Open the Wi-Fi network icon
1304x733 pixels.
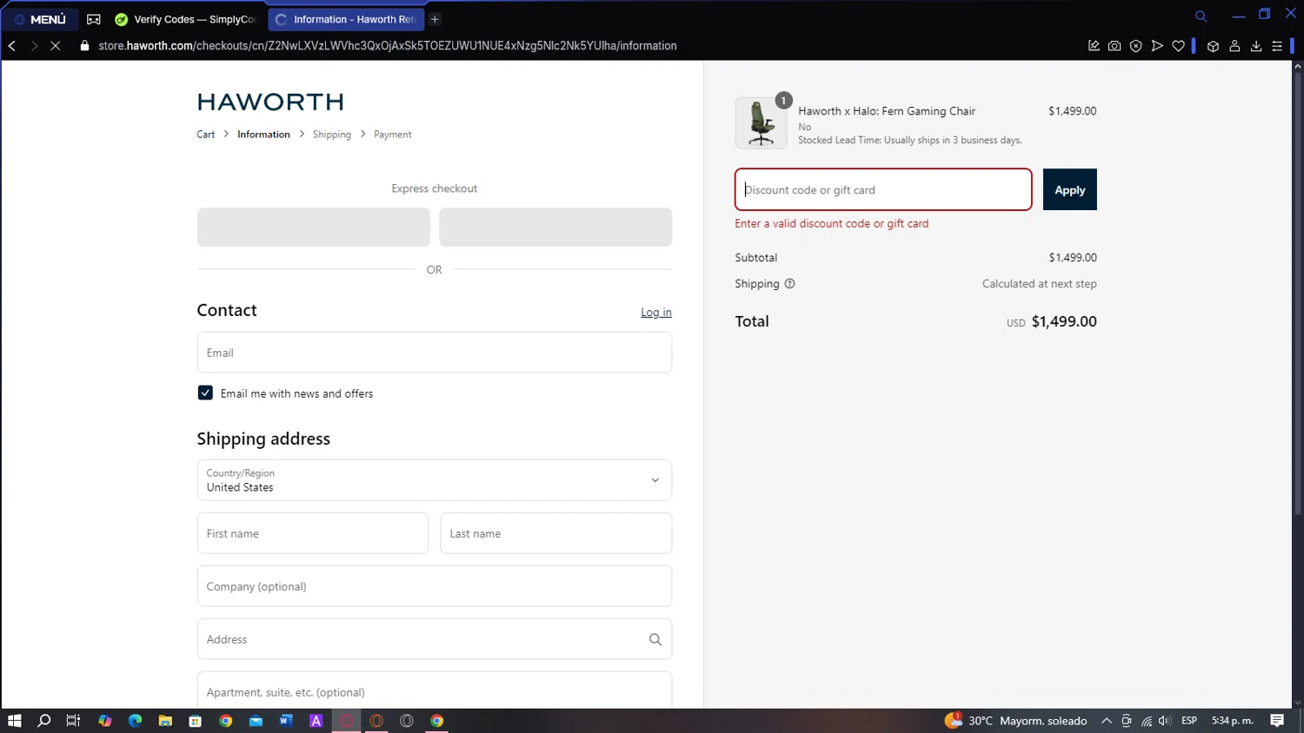(x=1147, y=721)
